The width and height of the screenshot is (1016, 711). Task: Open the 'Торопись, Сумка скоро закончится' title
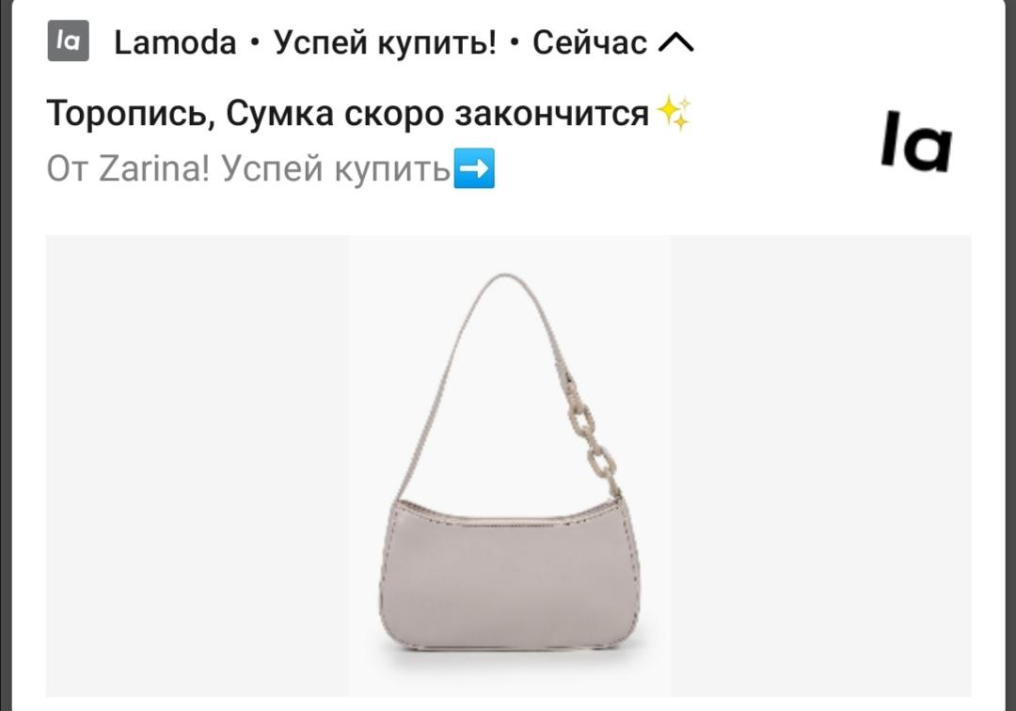[x=347, y=114]
